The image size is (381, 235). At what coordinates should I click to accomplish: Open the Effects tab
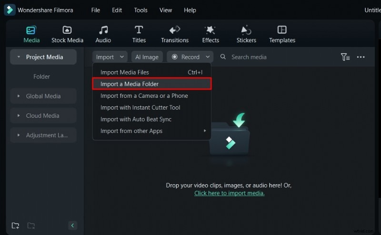(210, 34)
